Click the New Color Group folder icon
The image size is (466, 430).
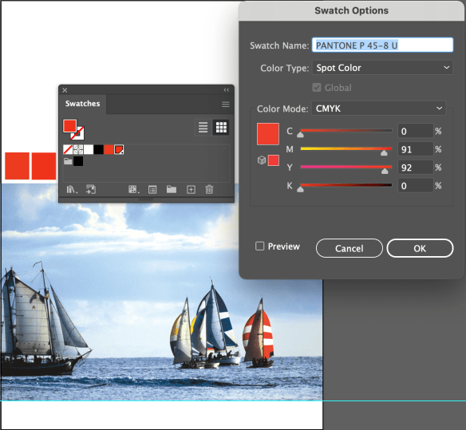172,190
